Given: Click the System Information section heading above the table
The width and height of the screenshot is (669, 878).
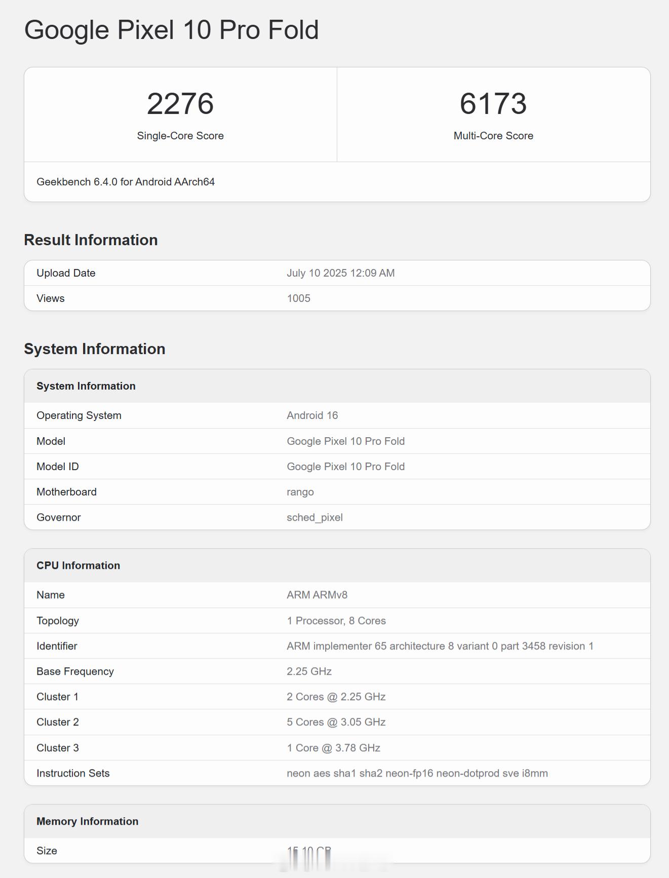Looking at the screenshot, I should tap(95, 349).
